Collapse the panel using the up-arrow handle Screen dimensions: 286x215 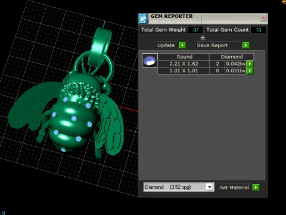coord(203,38)
